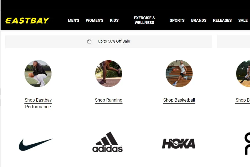Select the basketball player dribbling thumbnail
The height and width of the screenshot is (167, 250).
(x=179, y=73)
